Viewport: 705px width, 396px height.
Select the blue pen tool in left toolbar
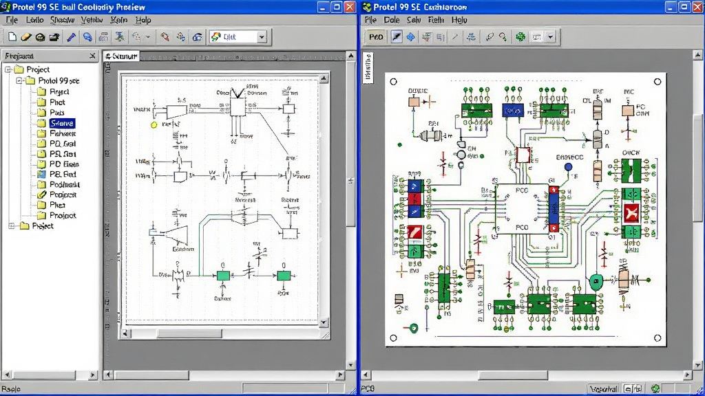tap(72, 37)
